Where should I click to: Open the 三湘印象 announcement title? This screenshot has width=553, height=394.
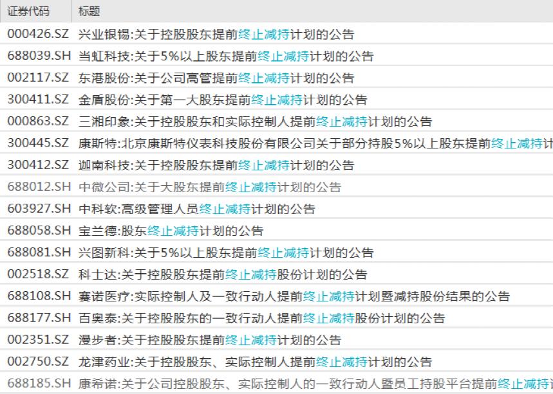click(256, 121)
